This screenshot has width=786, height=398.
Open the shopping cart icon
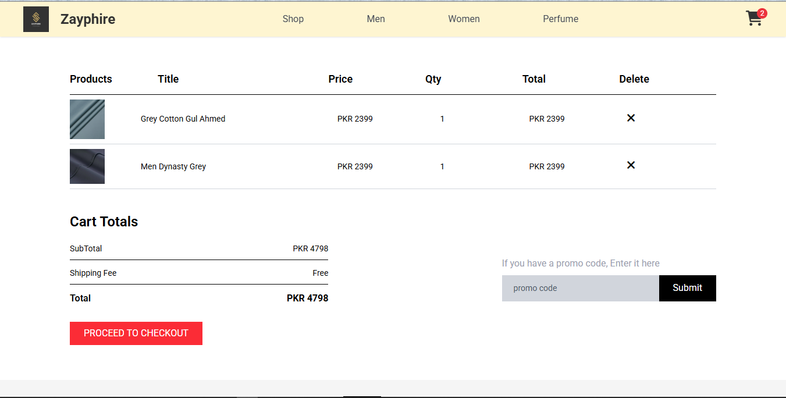[753, 19]
